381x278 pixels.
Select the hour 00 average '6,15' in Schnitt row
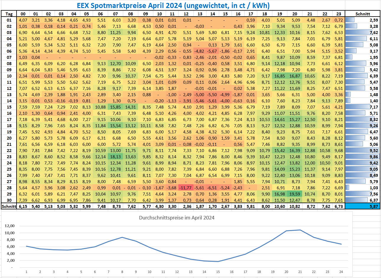tap(23, 206)
